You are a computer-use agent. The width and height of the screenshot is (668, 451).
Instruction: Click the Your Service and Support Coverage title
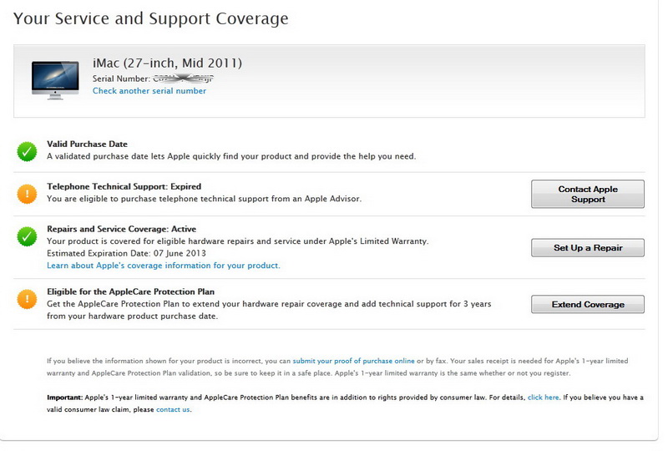coord(151,18)
